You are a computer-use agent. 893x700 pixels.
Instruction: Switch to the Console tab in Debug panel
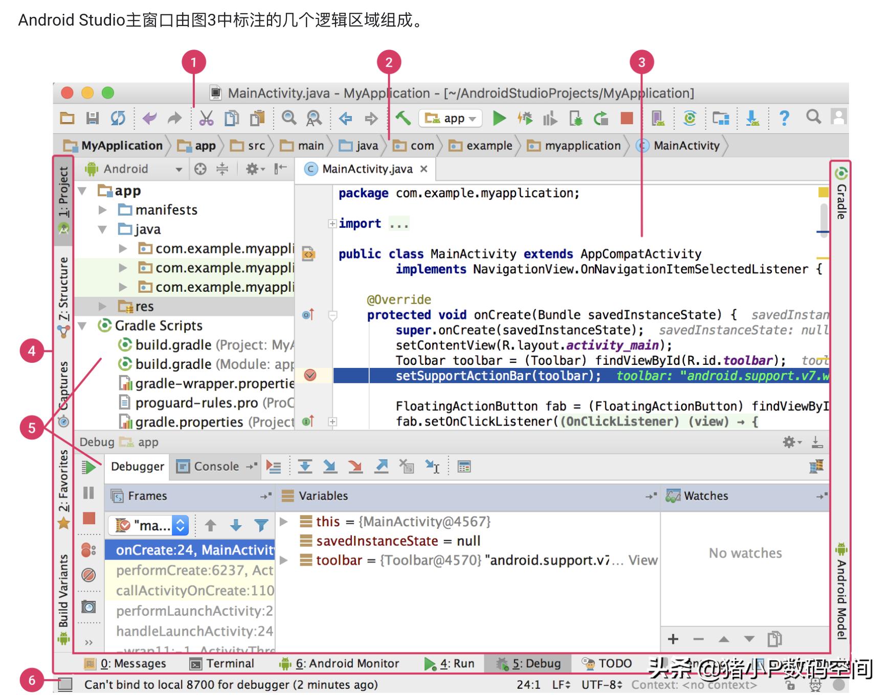point(215,466)
